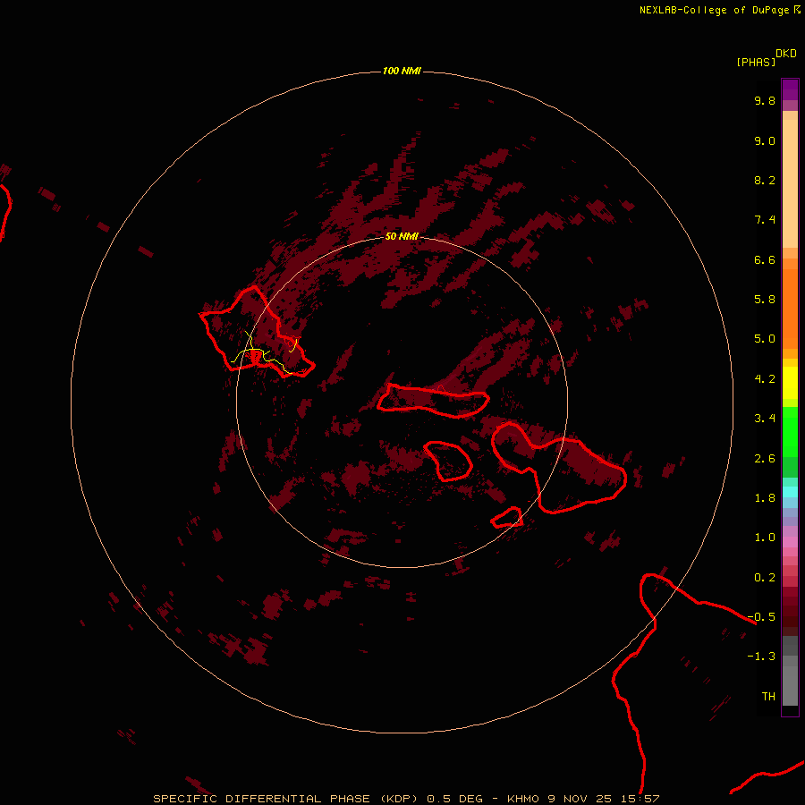
Task: Click the [PHAS] units label
Action: (756, 62)
